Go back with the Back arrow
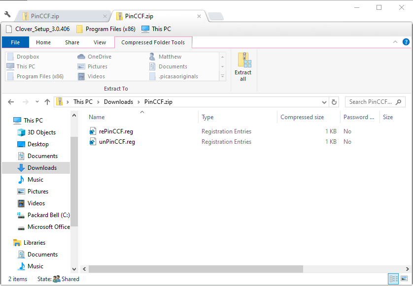The height and width of the screenshot is (286, 413). 11,102
